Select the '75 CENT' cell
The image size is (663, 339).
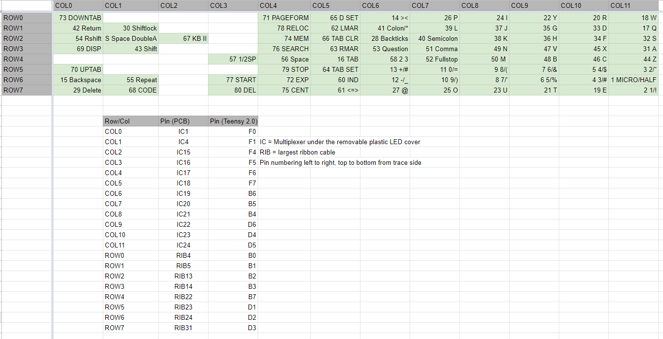pyautogui.click(x=284, y=90)
